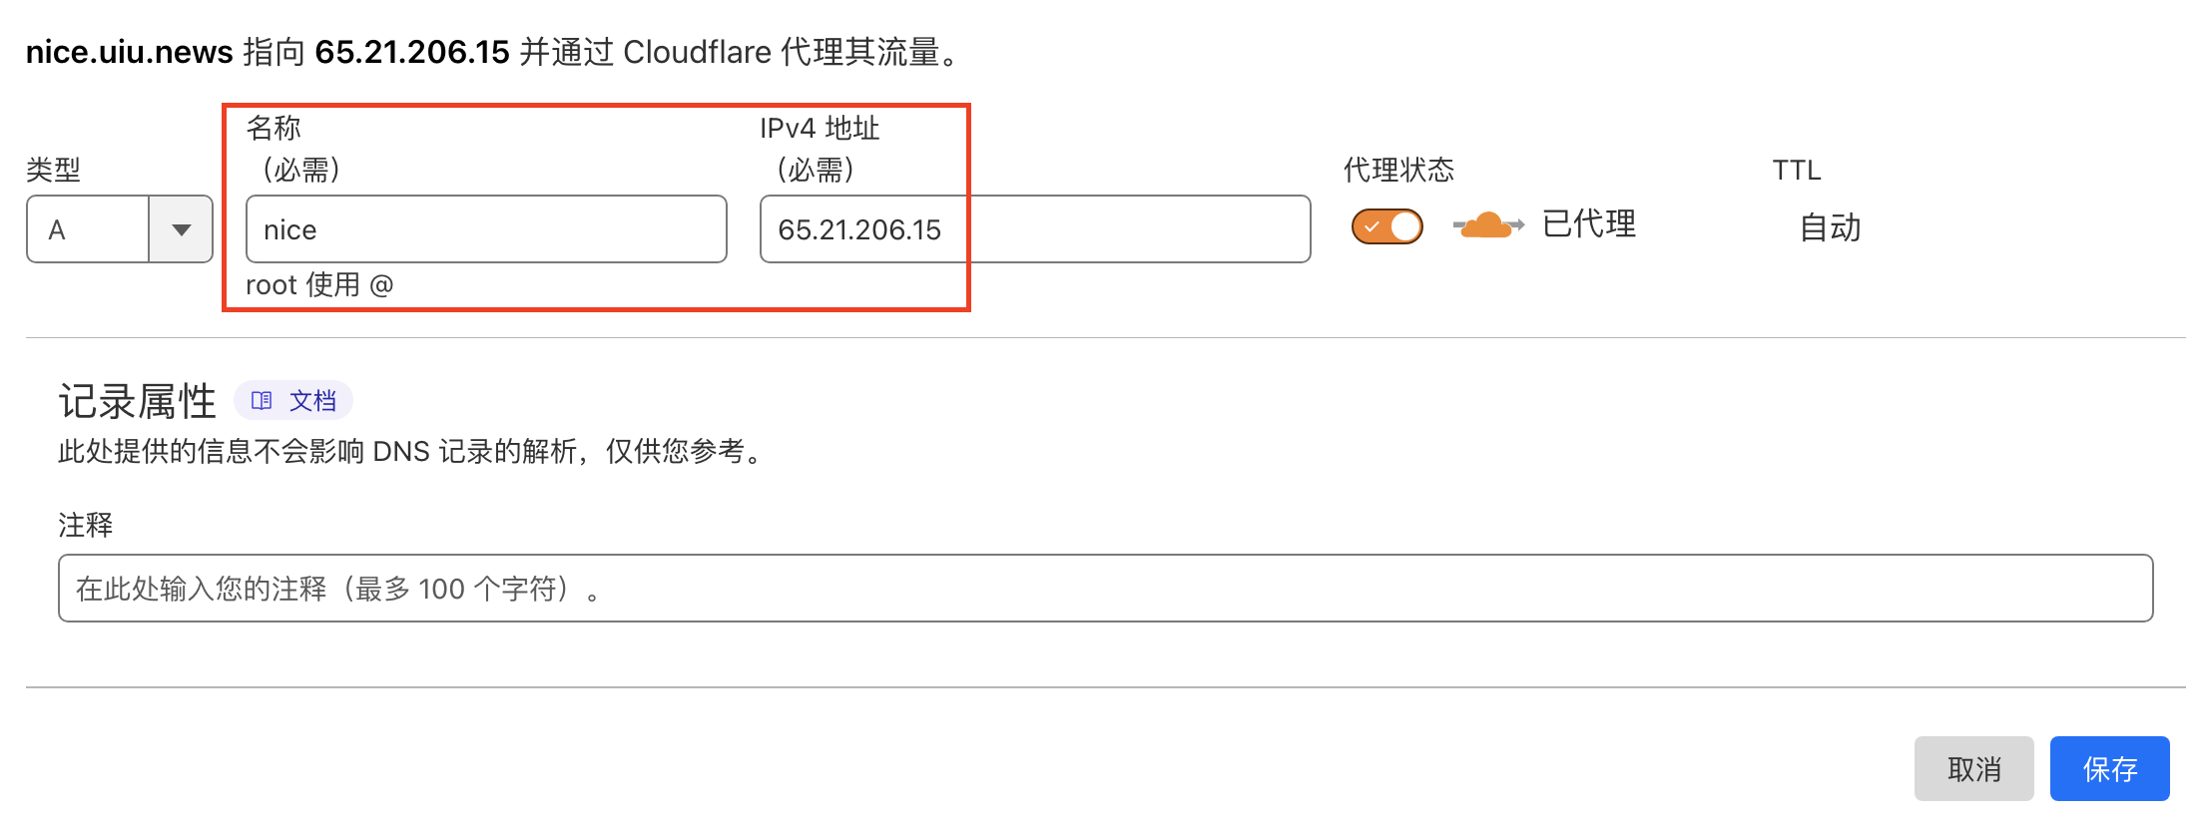Click the 记录属性 section heading

[x=137, y=401]
